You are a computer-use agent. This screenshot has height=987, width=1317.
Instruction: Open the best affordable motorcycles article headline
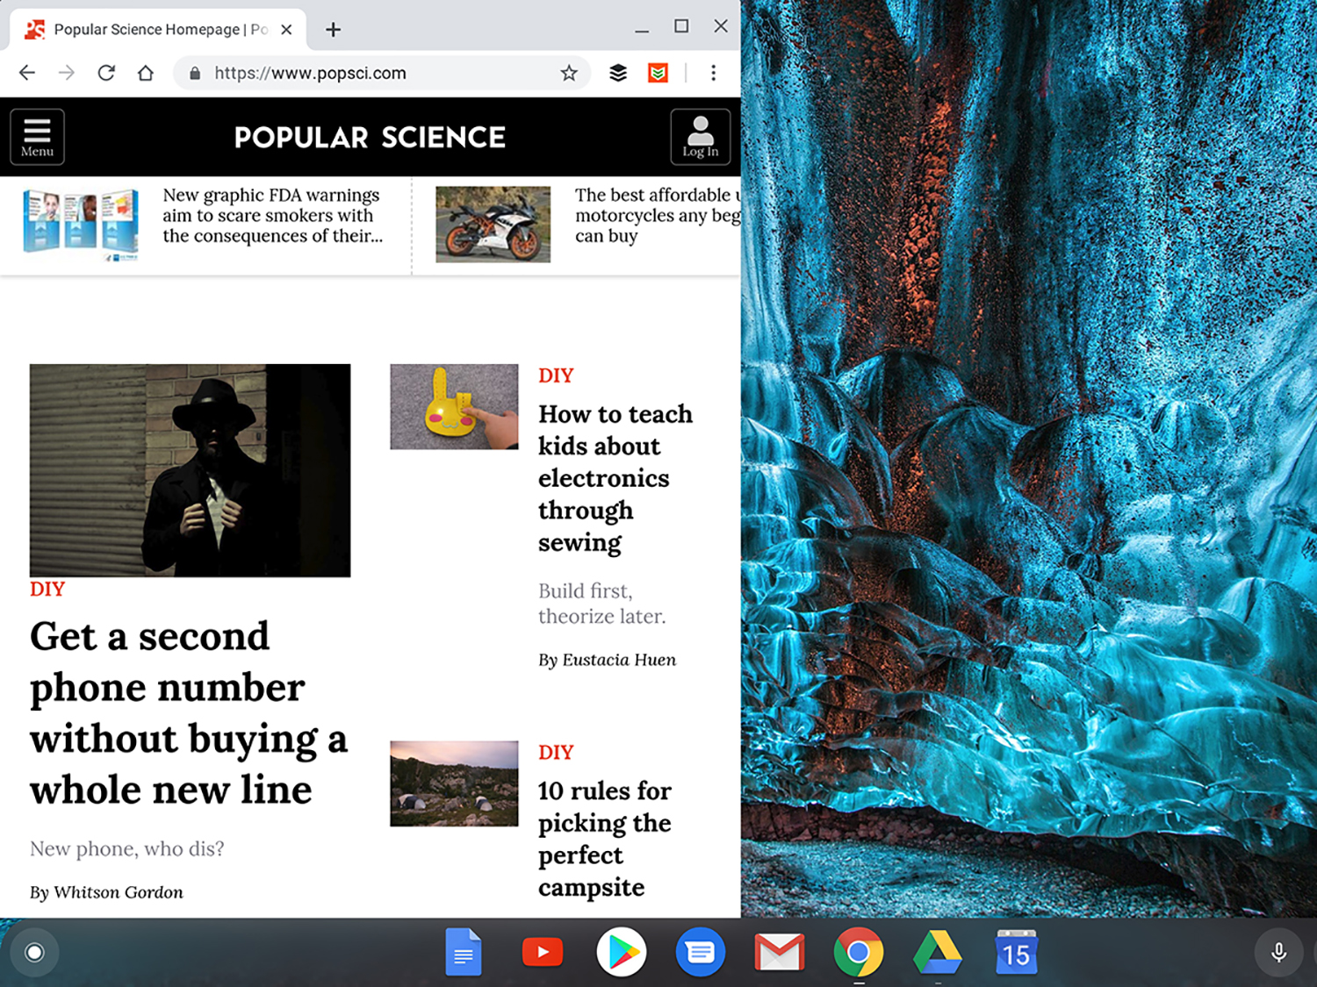[658, 216]
